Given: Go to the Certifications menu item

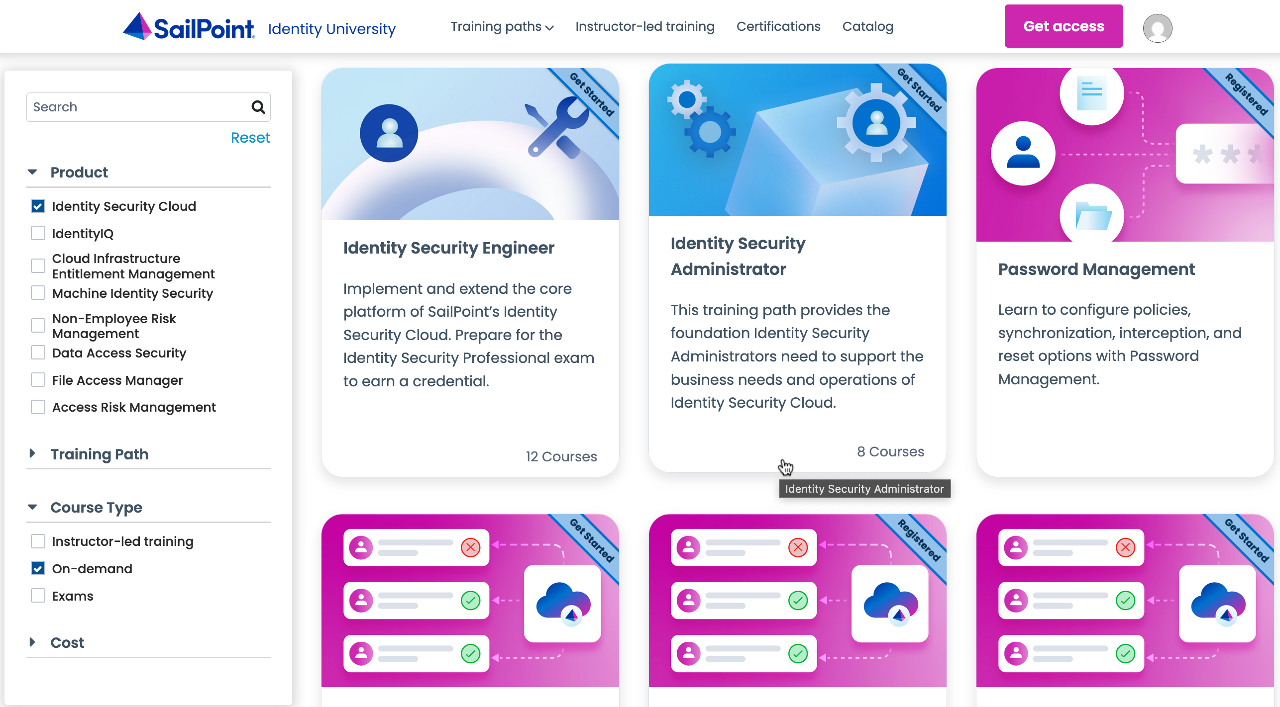Looking at the screenshot, I should point(778,26).
